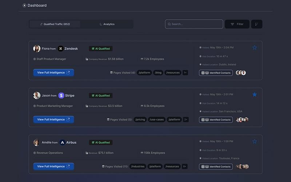Click the Dashboard logo icon
This screenshot has width=291, height=182.
[x=24, y=5]
